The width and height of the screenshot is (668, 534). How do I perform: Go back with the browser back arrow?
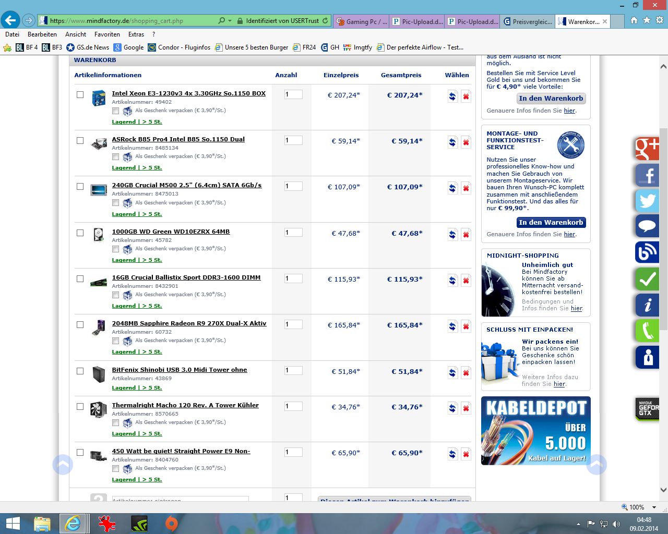[x=10, y=21]
